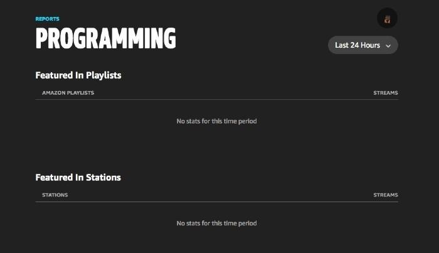
Task: Sort playlists by Streams column header
Action: click(x=386, y=93)
